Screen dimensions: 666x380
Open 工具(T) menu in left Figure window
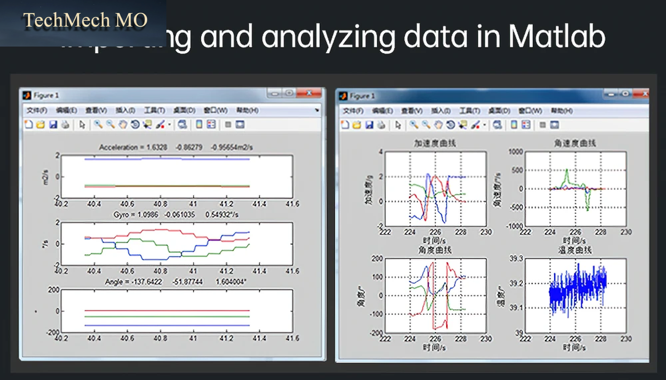click(x=154, y=110)
